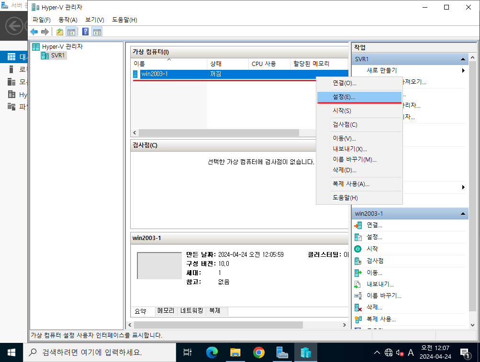Sort virtual machines by 이름 column header
The height and width of the screenshot is (362, 480).
click(x=168, y=64)
